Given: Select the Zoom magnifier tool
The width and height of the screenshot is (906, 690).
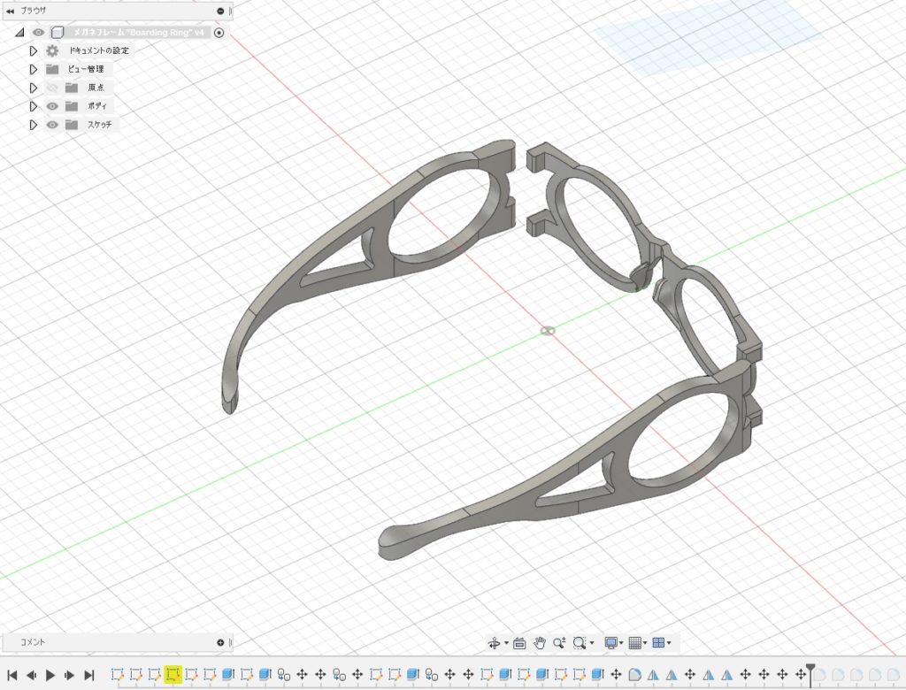Looking at the screenshot, I should click(x=559, y=643).
